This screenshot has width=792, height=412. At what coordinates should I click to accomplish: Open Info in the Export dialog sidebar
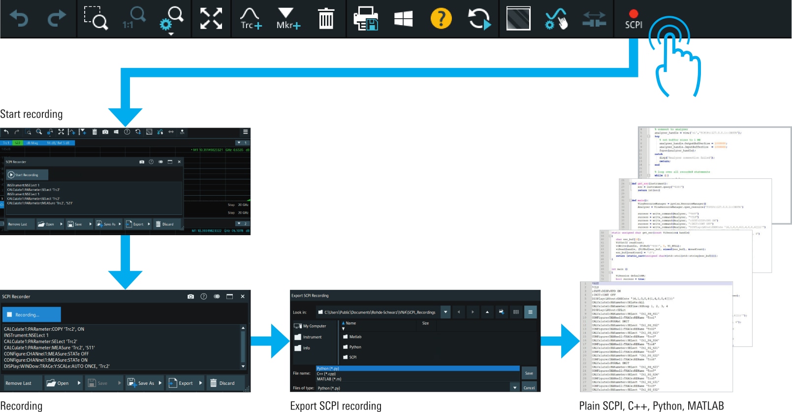coord(302,348)
